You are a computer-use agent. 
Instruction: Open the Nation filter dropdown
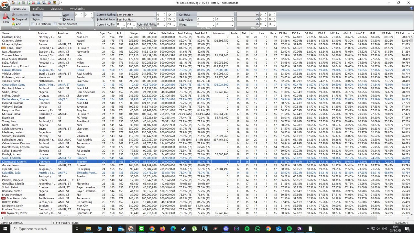pos(60,19)
